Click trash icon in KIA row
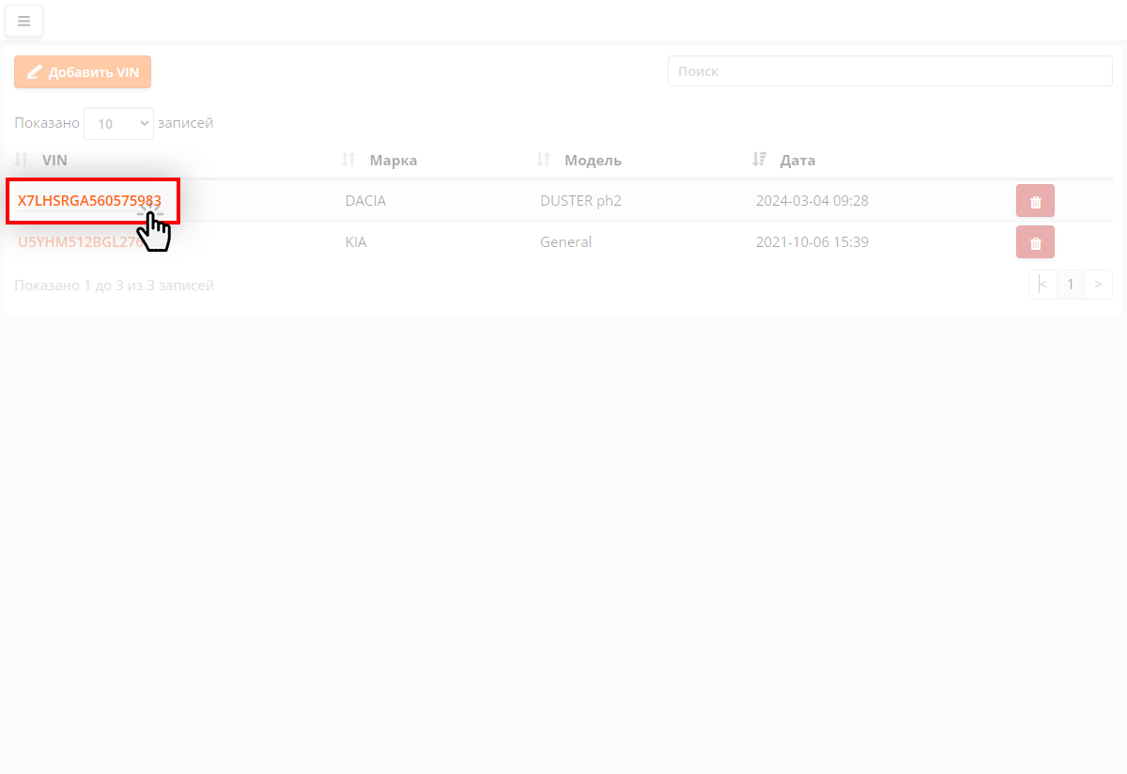 click(1035, 242)
